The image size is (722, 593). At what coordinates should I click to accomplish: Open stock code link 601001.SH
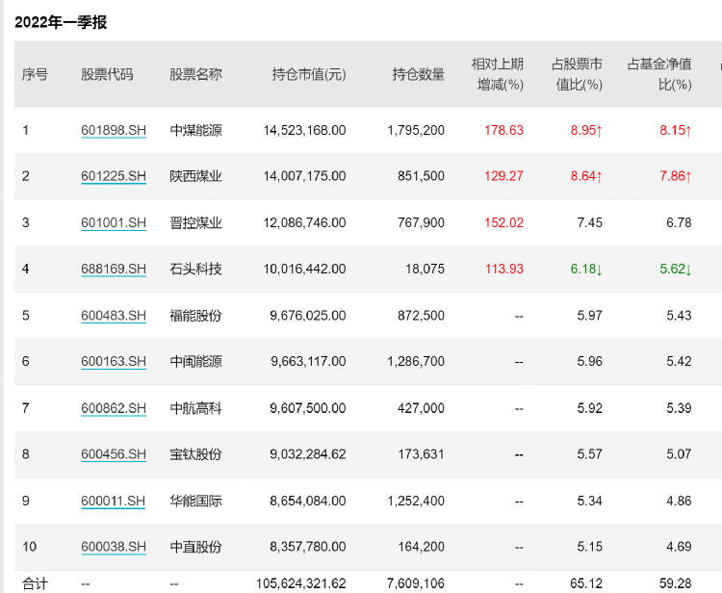click(x=114, y=222)
